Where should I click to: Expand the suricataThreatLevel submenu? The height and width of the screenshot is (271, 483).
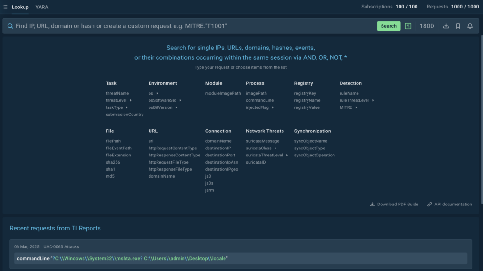(x=287, y=155)
